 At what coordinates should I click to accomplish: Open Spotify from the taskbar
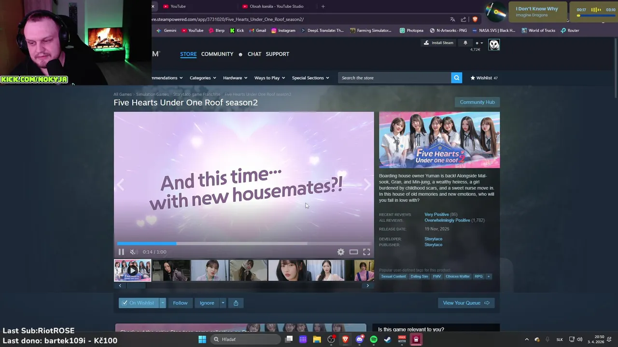374,339
